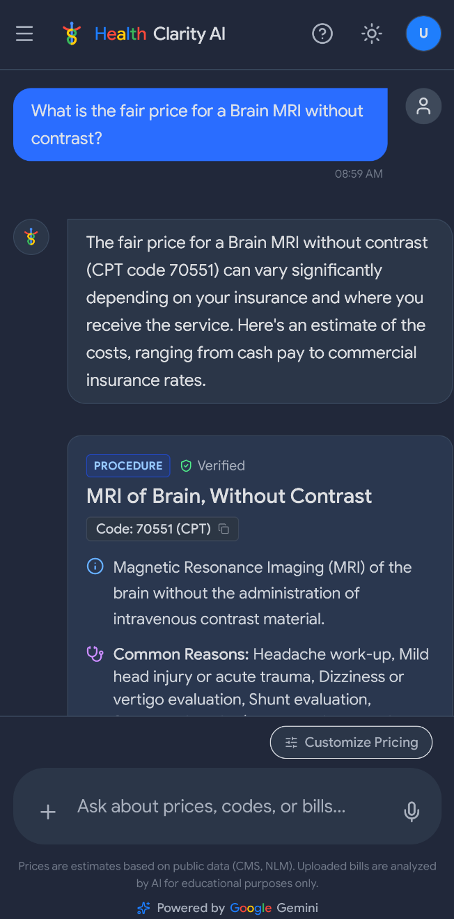Open Customize Pricing options
Screen dimensions: 454x919
(x=351, y=742)
